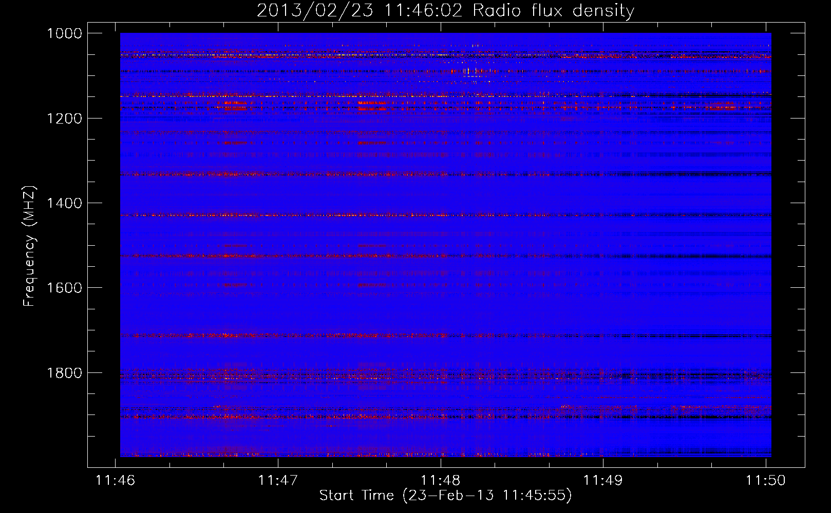Select the '1600' frequency axis label
The image size is (831, 513).
(x=64, y=288)
